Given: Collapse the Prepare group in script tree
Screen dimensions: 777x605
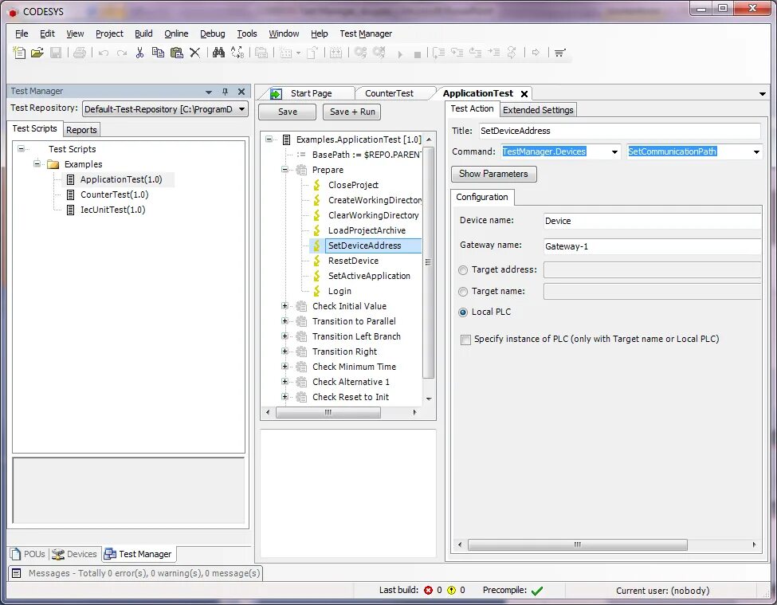Looking at the screenshot, I should point(285,170).
